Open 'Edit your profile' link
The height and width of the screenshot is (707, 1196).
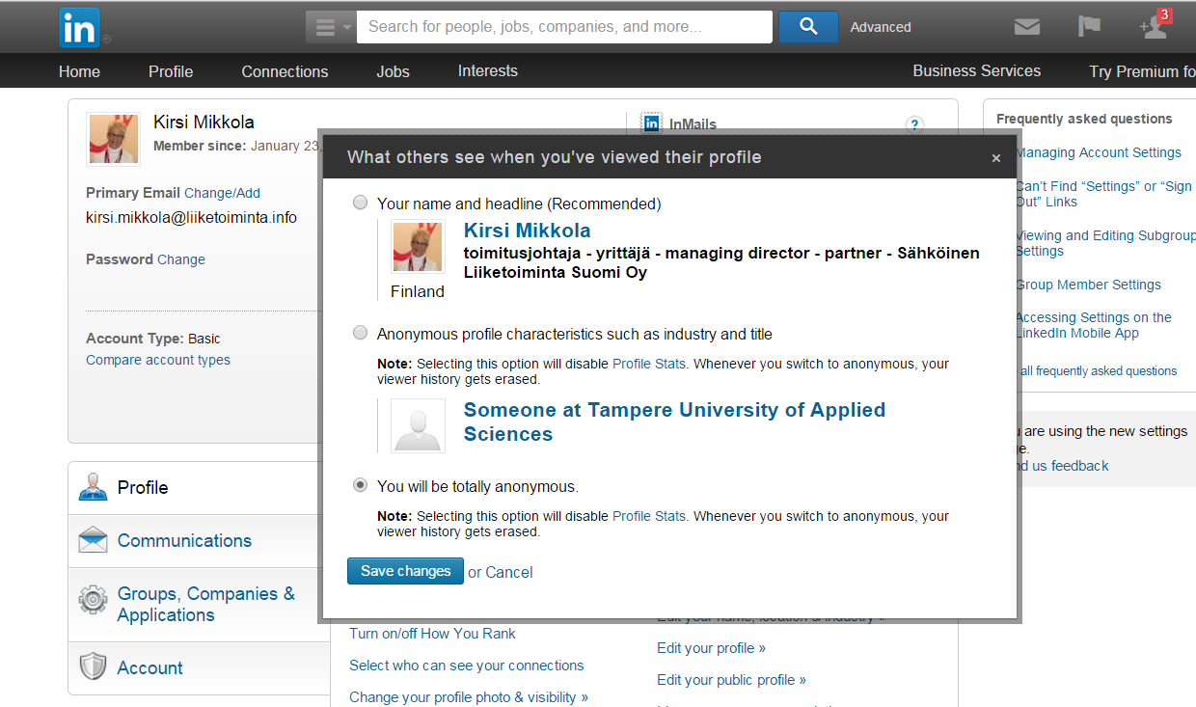[712, 648]
